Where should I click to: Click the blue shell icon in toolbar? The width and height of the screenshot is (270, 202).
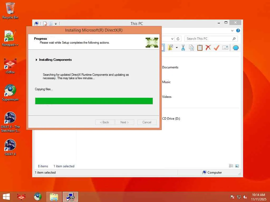236,48
